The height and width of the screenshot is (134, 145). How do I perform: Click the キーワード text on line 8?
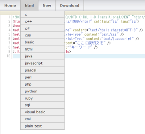(x=81, y=47)
